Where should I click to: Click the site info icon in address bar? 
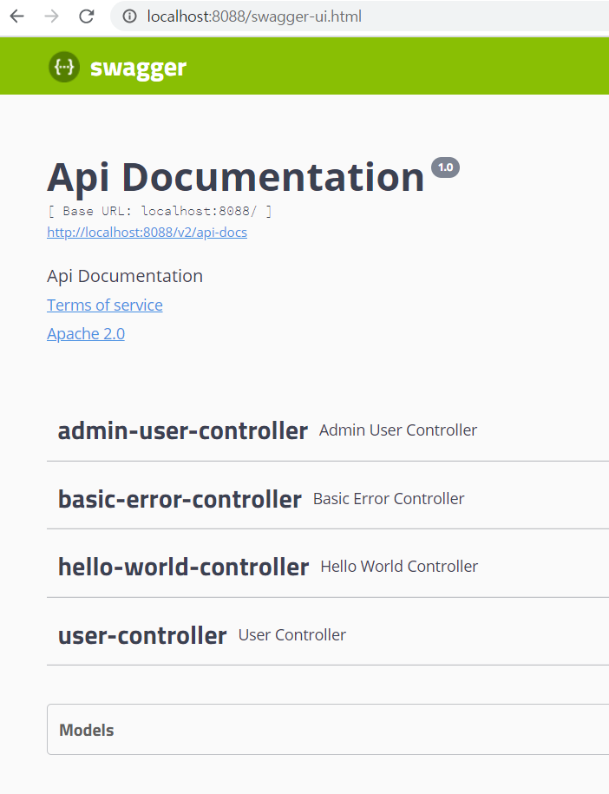[129, 16]
